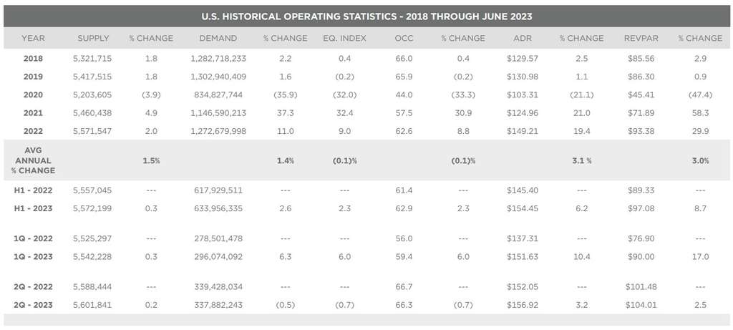Select the 2021 ADR value $124.96
Viewport: 733px width, 330px height.
522,112
